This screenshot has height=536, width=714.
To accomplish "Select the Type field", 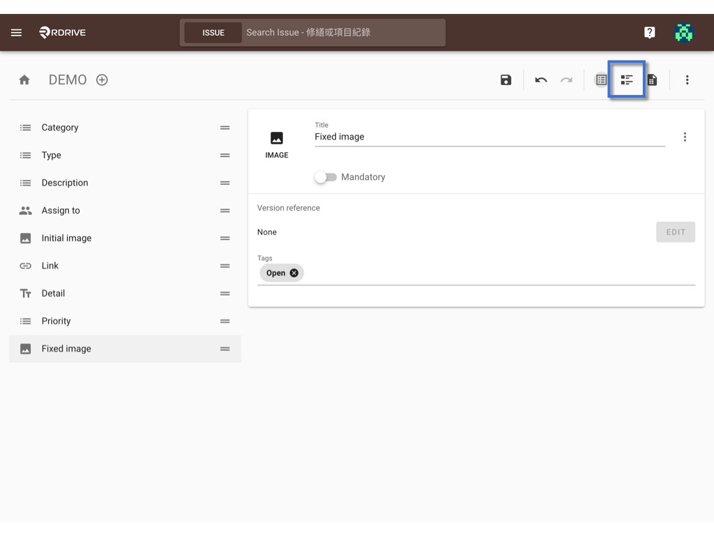I will (126, 156).
